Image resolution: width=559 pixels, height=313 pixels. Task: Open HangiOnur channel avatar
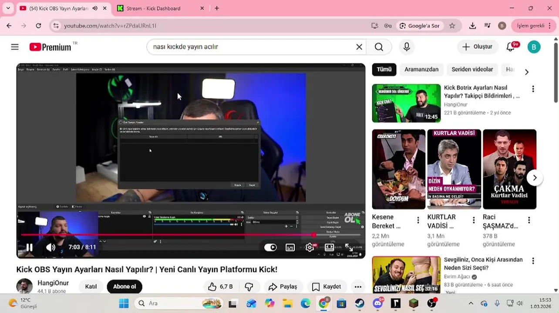24,286
